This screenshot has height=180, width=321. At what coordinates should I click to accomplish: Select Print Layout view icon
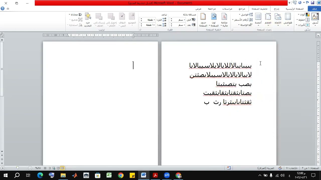coord(62,168)
